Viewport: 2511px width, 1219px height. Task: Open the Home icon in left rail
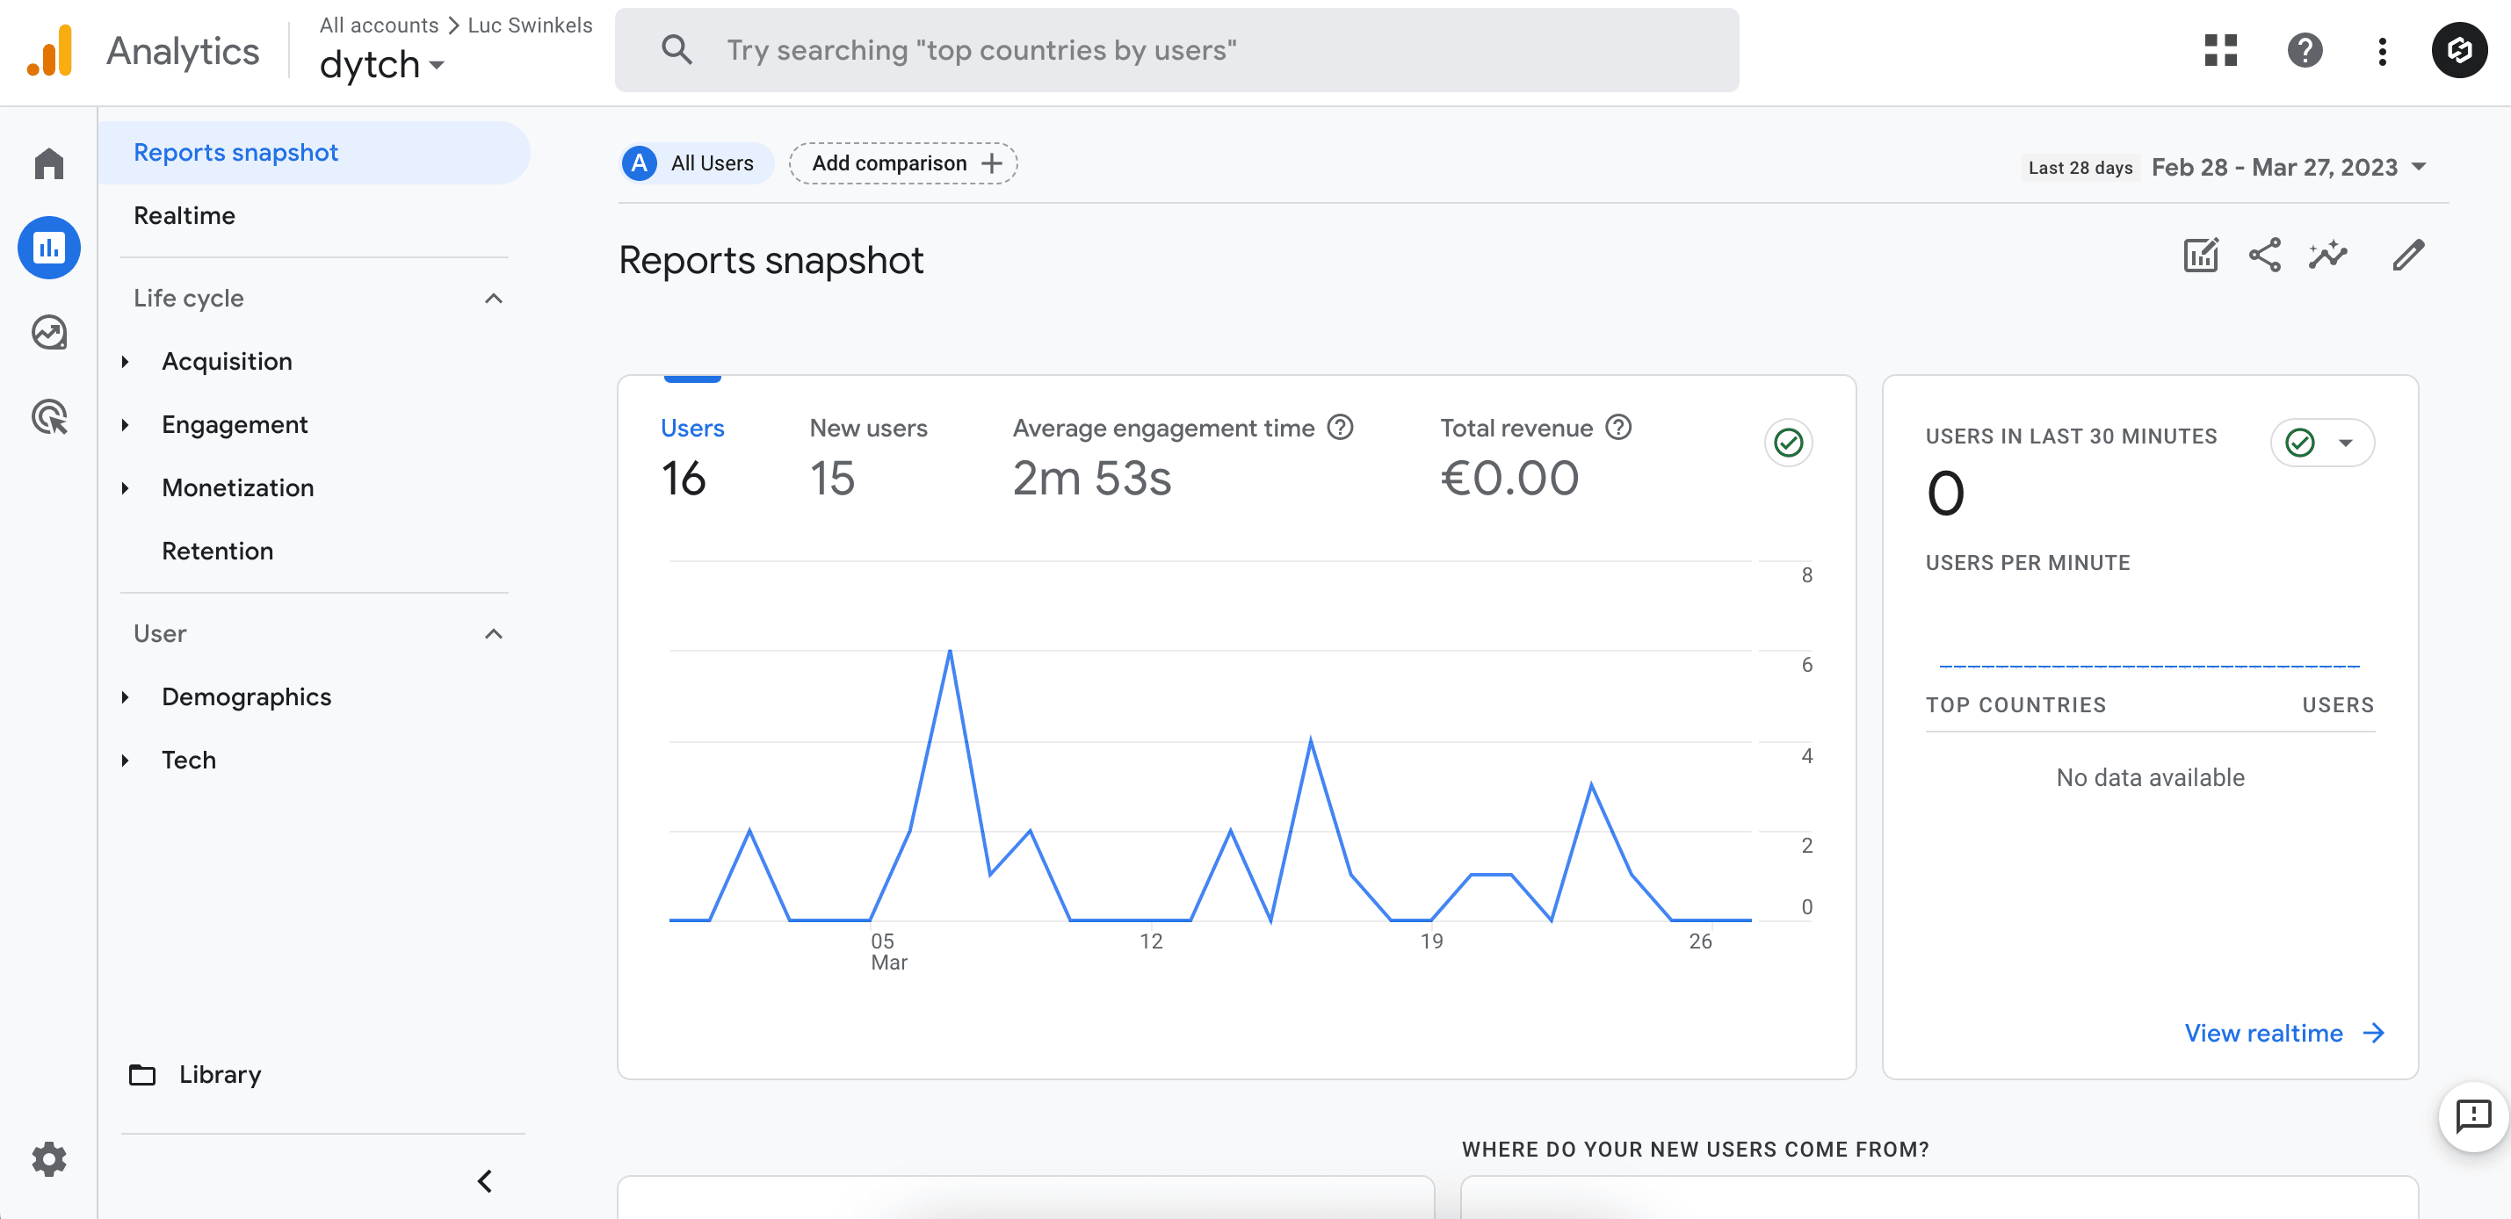coord(48,162)
